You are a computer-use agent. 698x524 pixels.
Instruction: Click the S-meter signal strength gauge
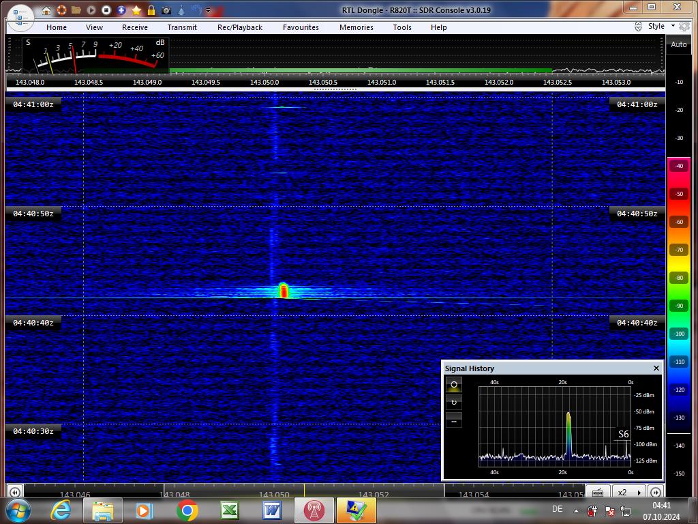click(95, 55)
